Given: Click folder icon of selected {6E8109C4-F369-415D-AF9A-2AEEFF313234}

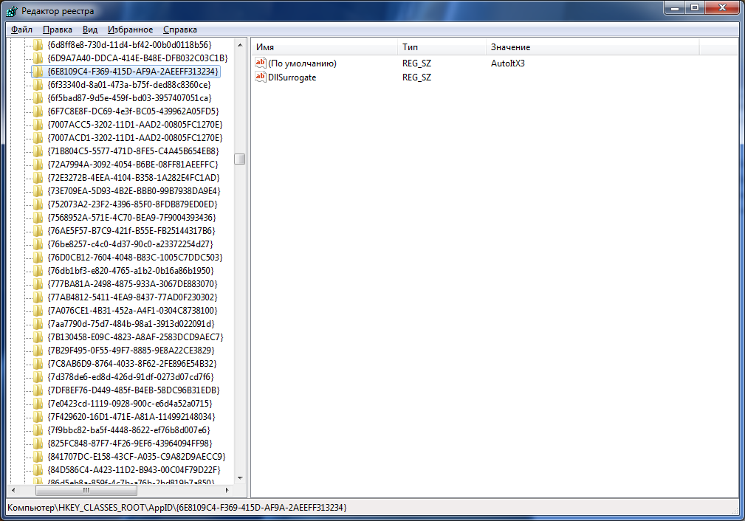Looking at the screenshot, I should click(x=38, y=72).
